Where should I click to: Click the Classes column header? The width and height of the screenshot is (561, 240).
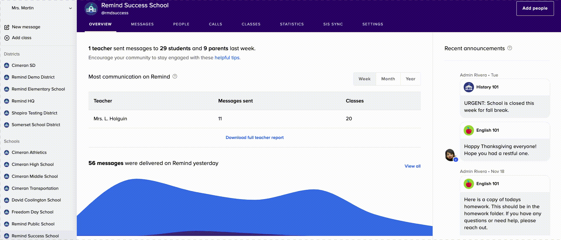355,101
